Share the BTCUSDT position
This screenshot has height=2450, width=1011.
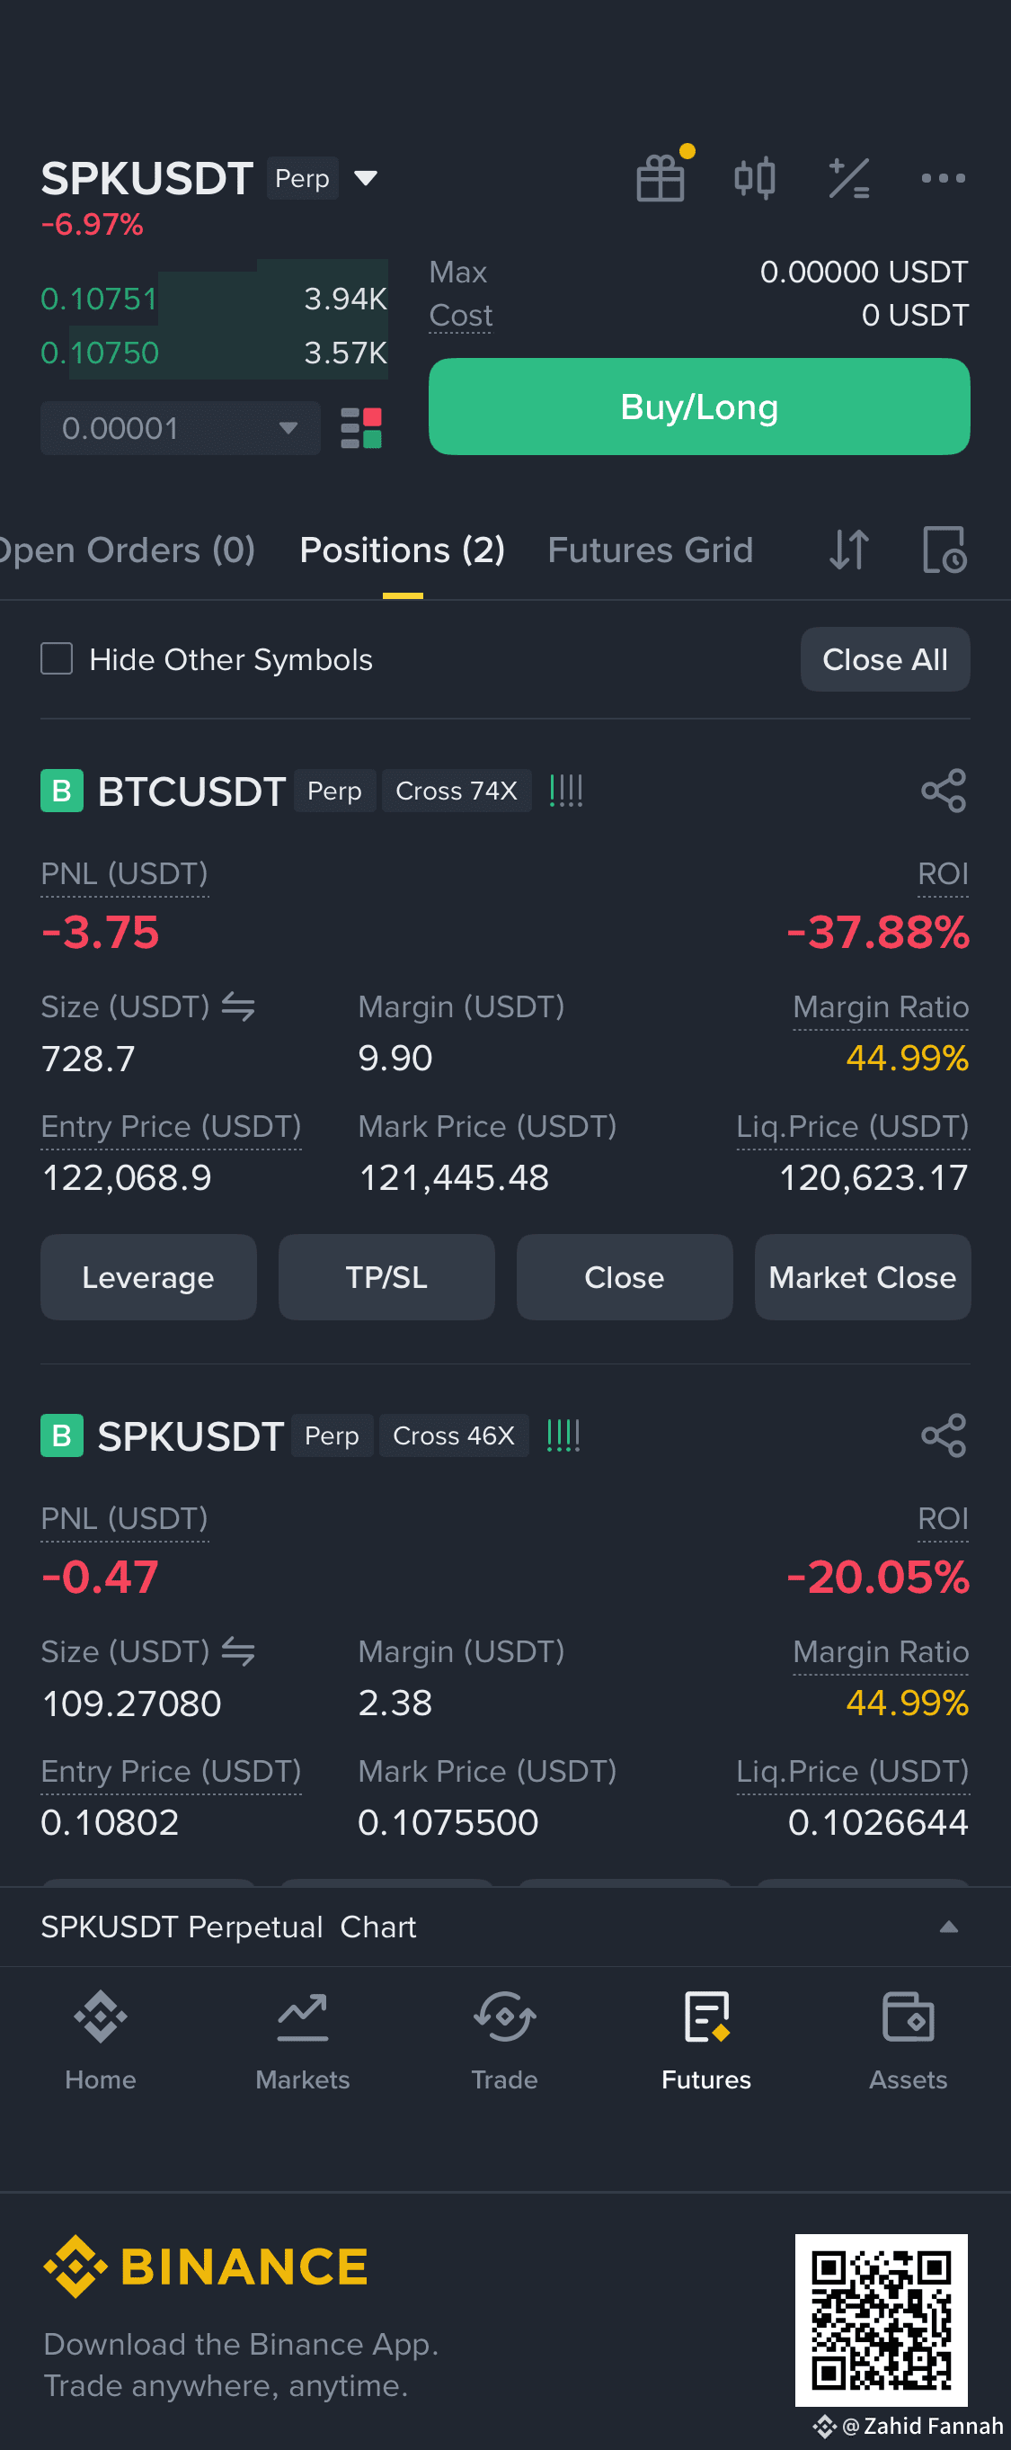click(944, 791)
